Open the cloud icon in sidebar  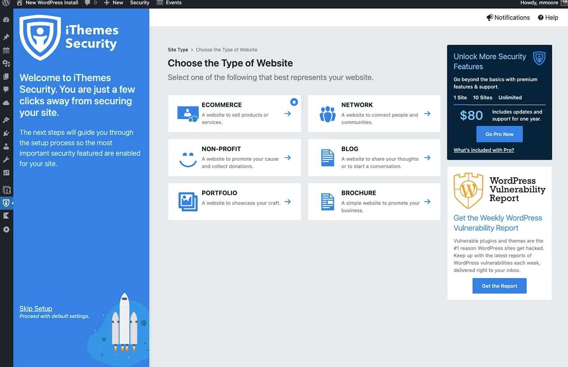coord(6,103)
